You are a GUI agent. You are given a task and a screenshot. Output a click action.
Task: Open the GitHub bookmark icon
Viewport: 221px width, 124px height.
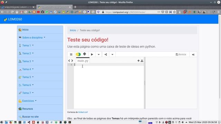click(42, 12)
